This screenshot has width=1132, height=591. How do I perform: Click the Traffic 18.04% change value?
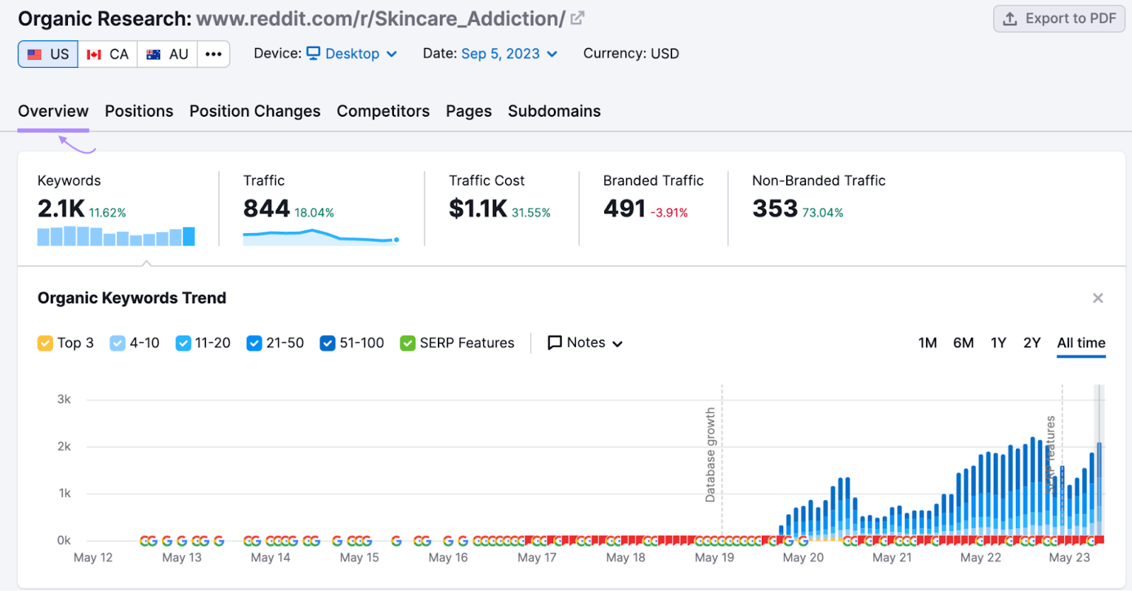[314, 213]
